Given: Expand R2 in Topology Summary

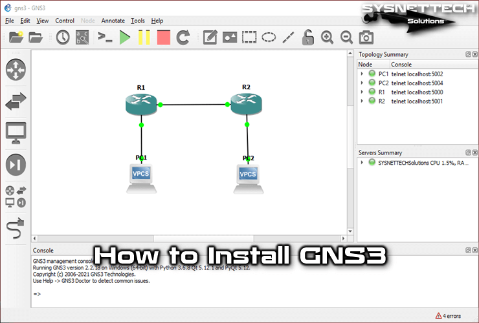Looking at the screenshot, I should click(362, 101).
